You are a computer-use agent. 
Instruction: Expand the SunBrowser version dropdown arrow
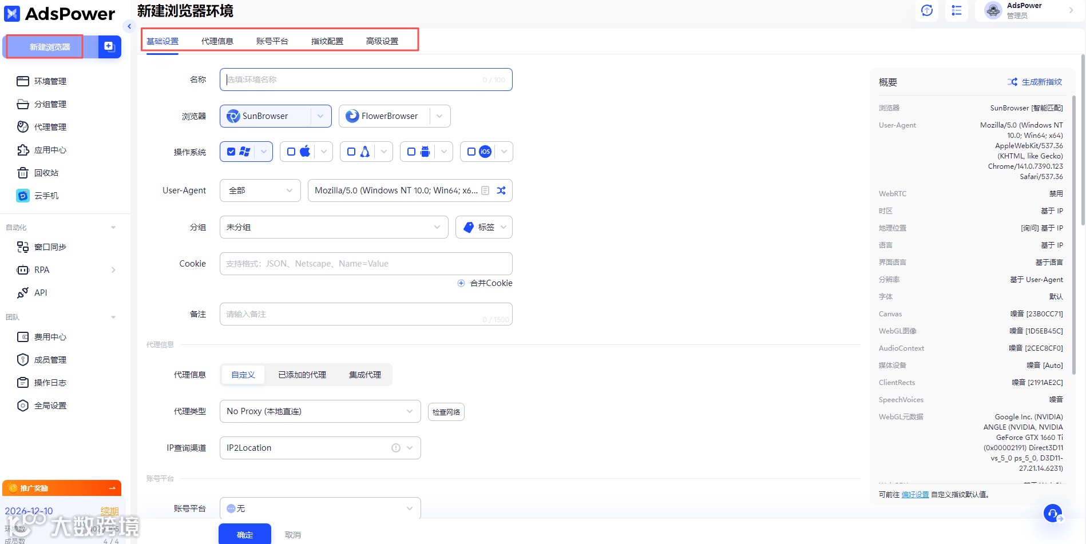(x=320, y=116)
